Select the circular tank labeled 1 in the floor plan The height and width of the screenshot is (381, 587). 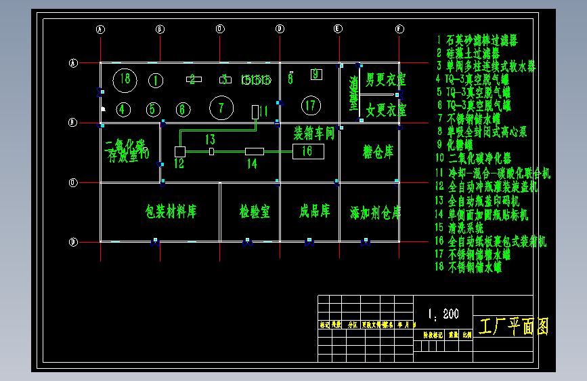tap(156, 80)
